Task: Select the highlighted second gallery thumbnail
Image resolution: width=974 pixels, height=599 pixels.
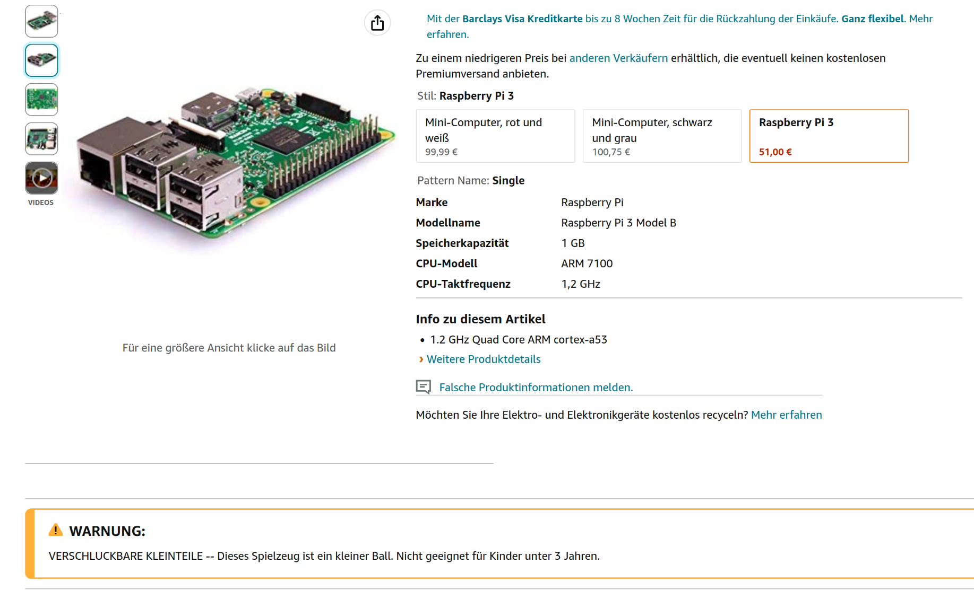Action: pos(41,60)
